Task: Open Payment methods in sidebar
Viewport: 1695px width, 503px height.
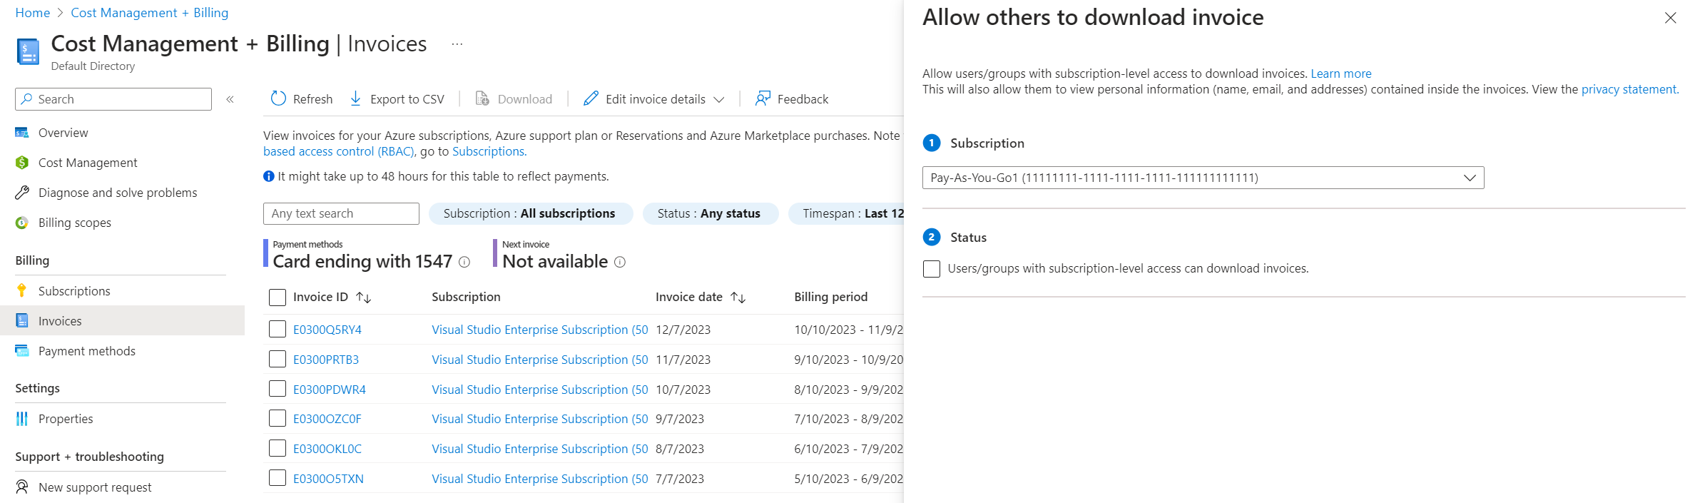Action: [x=86, y=351]
